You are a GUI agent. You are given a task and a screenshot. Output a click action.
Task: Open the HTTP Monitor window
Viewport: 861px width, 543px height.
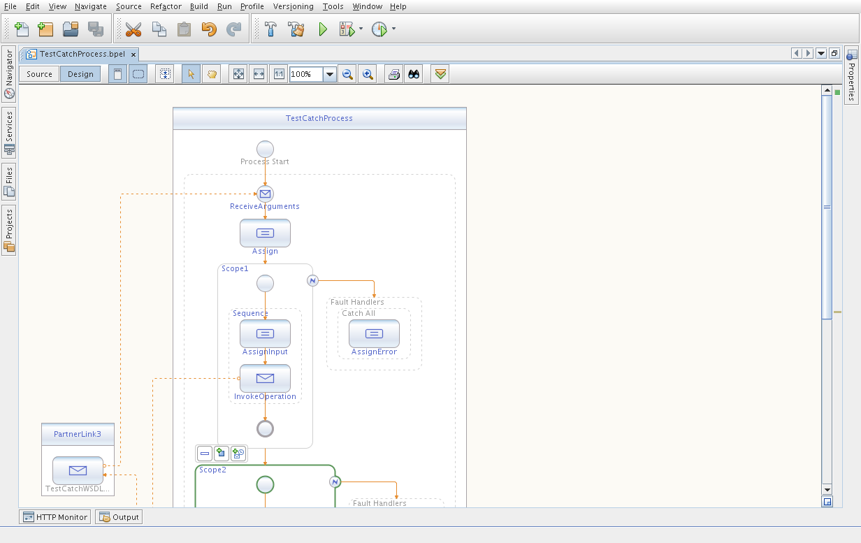(55, 517)
